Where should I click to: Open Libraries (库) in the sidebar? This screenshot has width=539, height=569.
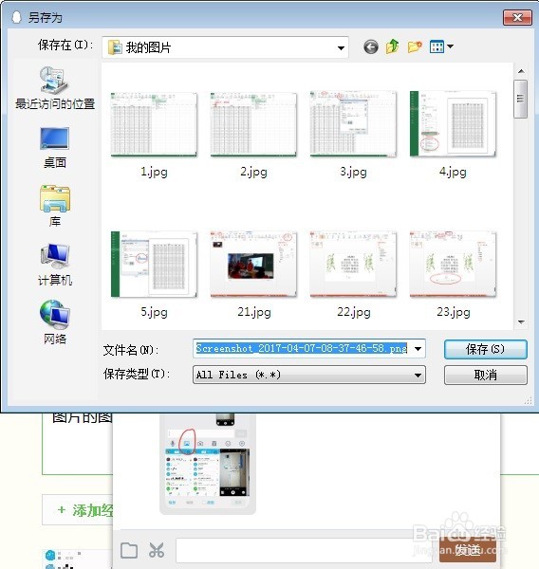pyautogui.click(x=54, y=206)
